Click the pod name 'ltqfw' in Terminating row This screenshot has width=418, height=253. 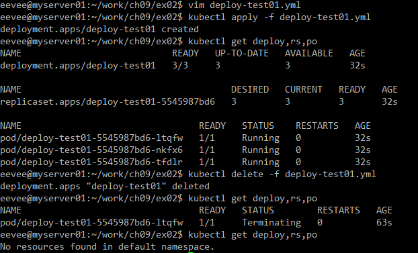tap(91, 223)
